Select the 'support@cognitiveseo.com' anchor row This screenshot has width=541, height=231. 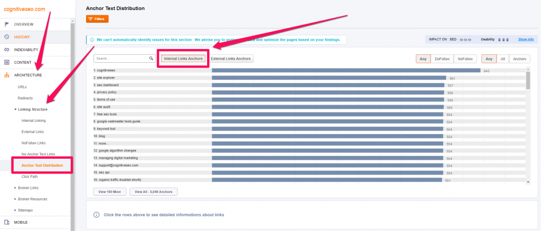pyautogui.click(x=309, y=165)
